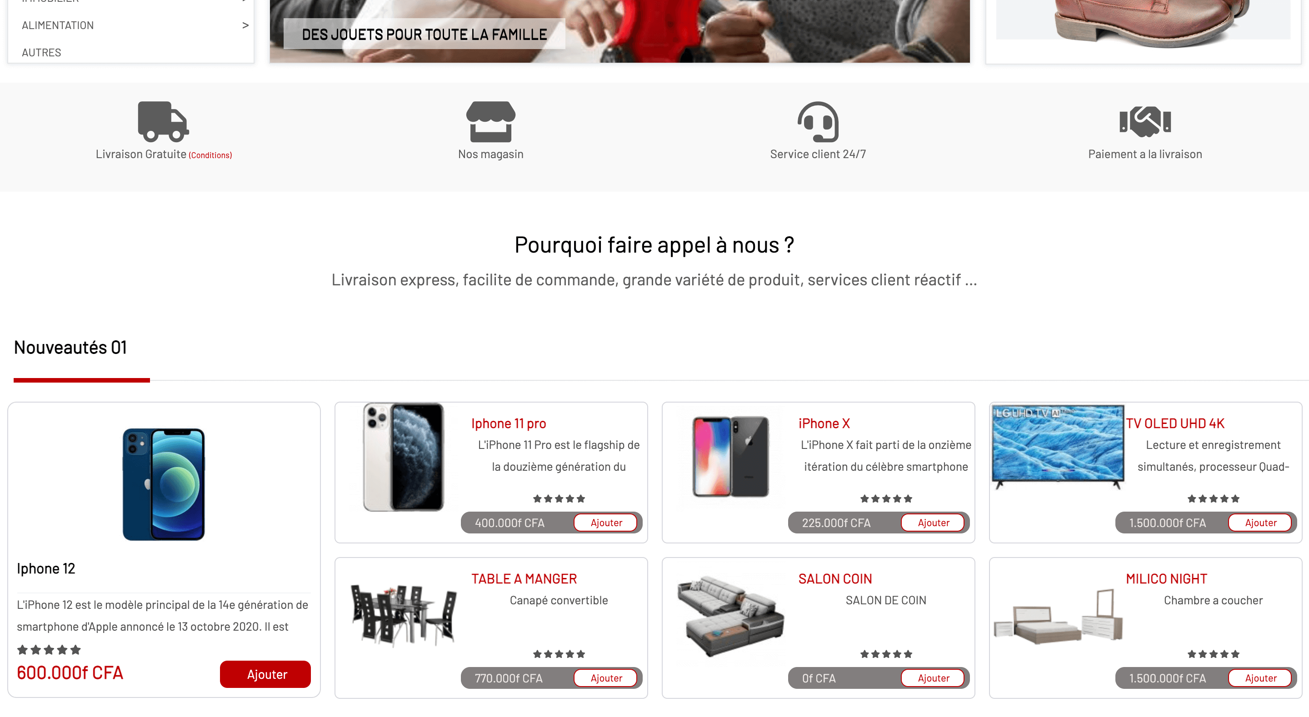Open the Nos magasin store icon

click(490, 121)
